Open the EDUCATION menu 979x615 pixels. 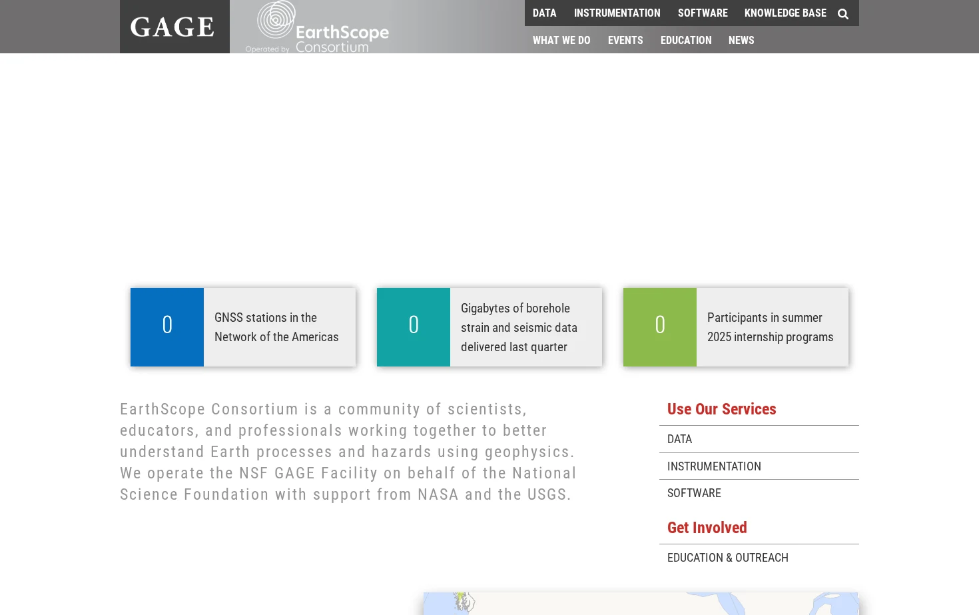[686, 40]
